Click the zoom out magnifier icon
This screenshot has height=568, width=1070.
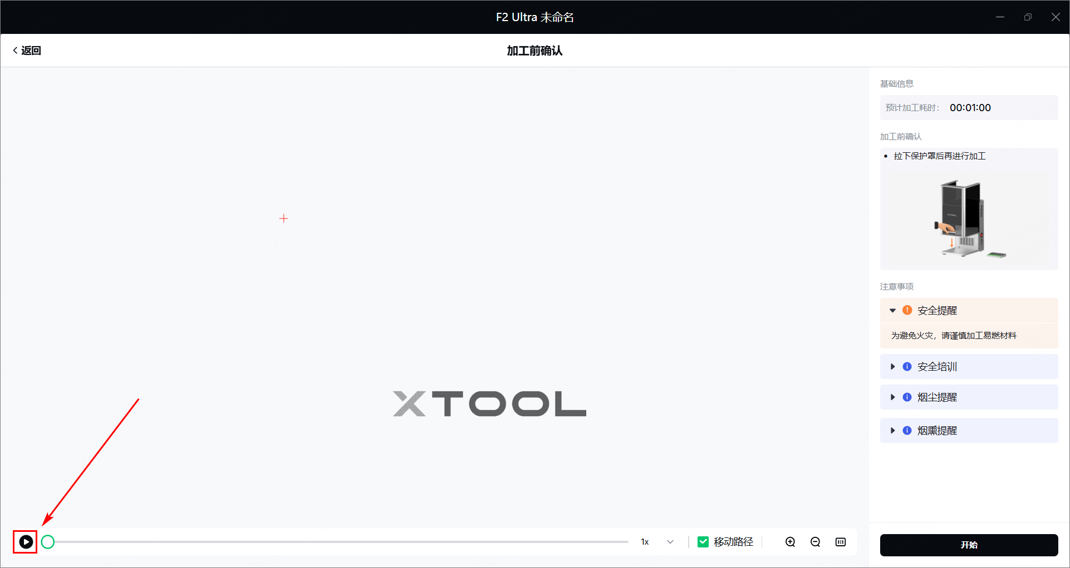[x=815, y=542]
